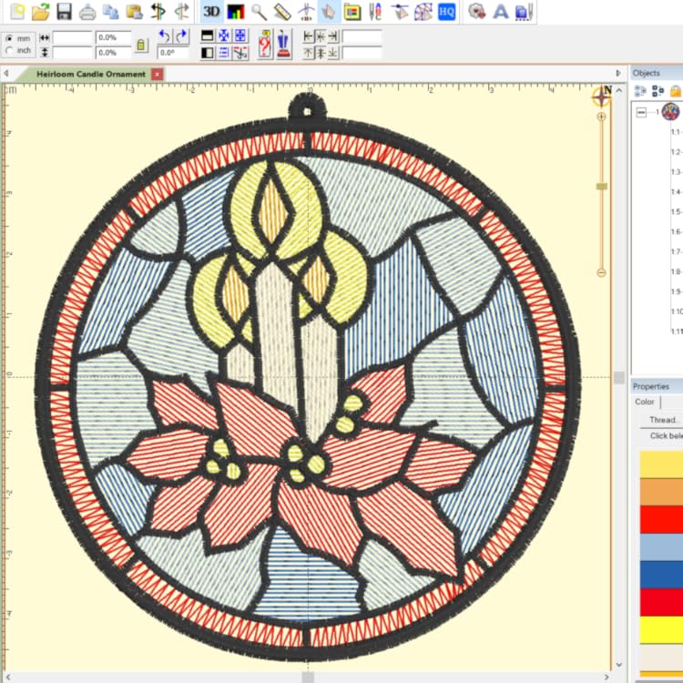This screenshot has height=683, width=683.
Task: Click the horizontal scrollbar left arrow
Action: [8, 678]
